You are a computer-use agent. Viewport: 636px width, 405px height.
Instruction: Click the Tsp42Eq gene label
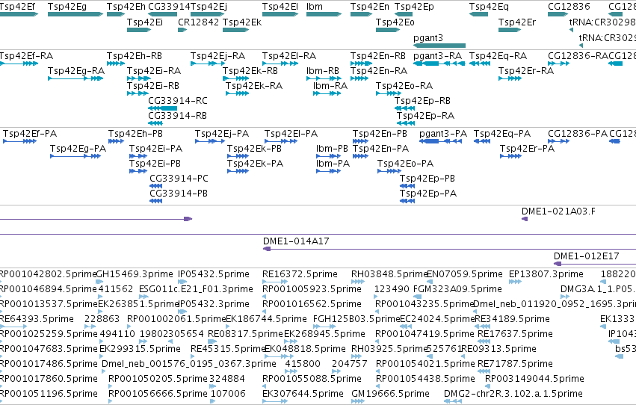coord(489,7)
